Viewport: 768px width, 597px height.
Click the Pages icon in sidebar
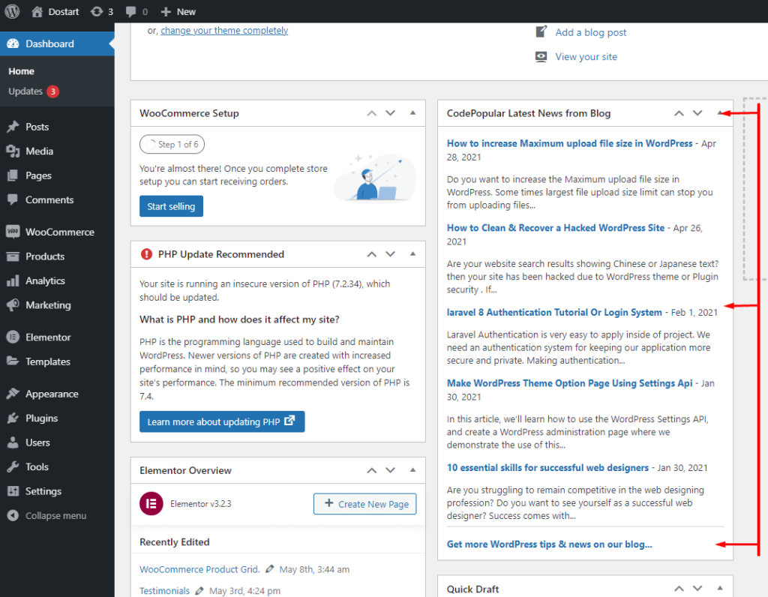coord(13,175)
